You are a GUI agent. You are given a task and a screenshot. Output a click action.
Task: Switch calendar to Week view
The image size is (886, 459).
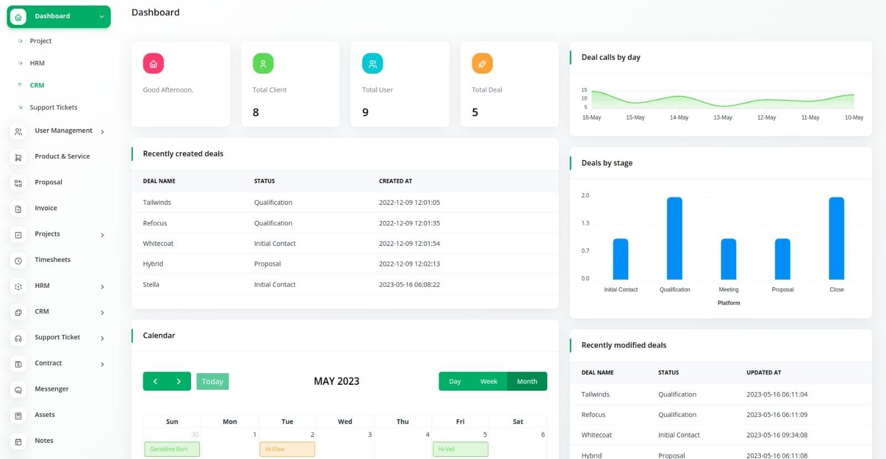(488, 381)
